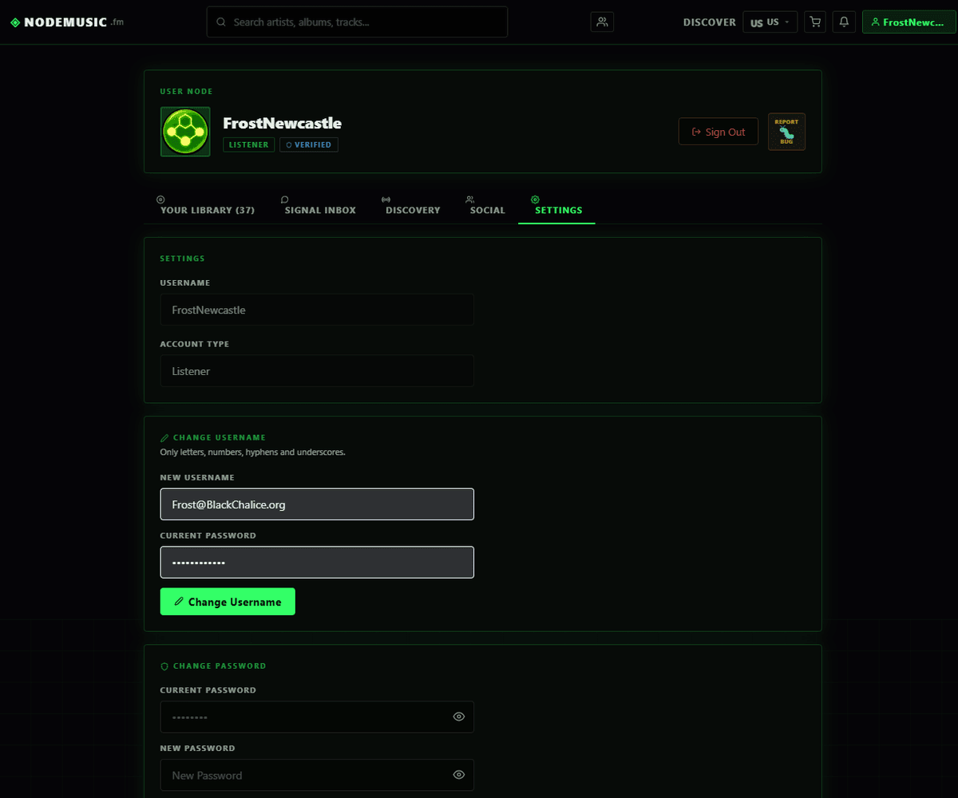Click the FrostNewcastle profile avatar

point(185,132)
